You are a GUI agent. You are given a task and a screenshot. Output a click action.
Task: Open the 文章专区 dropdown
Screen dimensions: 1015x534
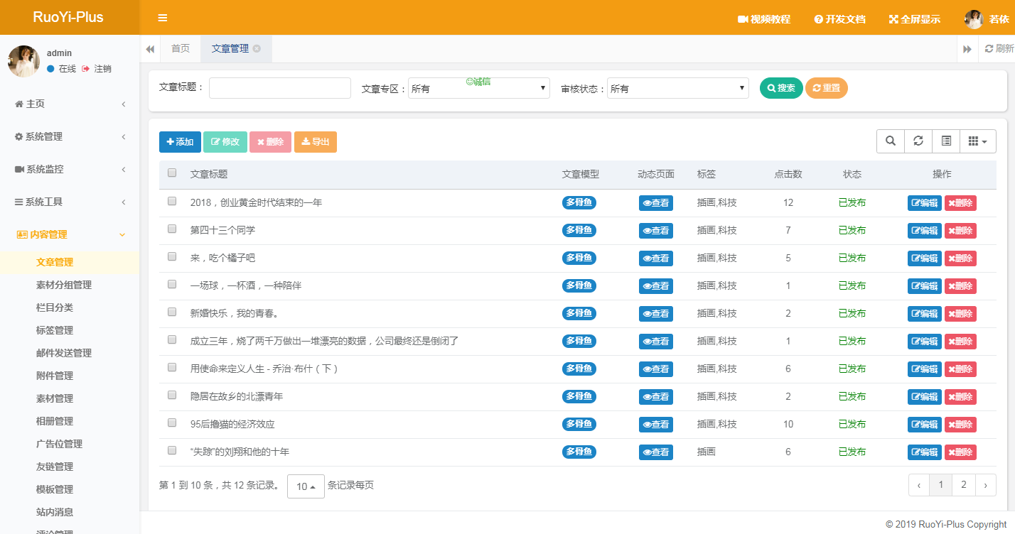click(479, 88)
